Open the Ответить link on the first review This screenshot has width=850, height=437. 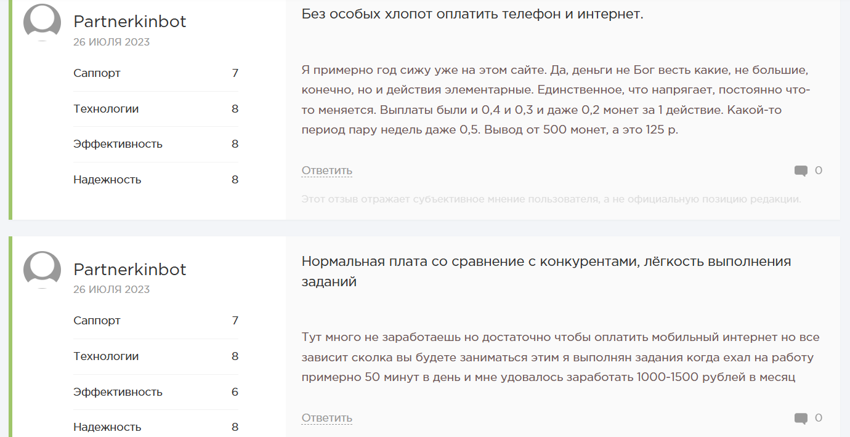pyautogui.click(x=326, y=170)
